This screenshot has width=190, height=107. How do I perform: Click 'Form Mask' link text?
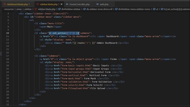pyautogui.click(x=90, y=78)
